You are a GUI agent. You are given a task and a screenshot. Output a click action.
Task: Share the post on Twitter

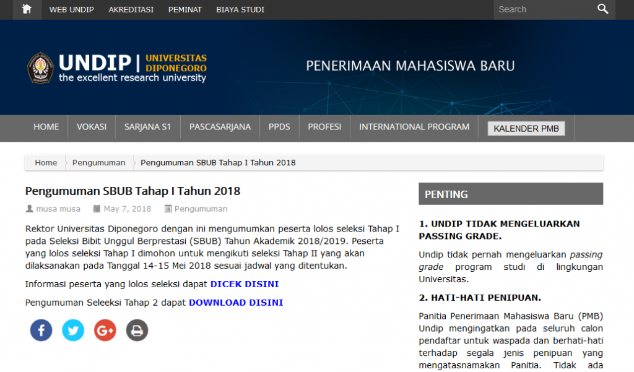[x=73, y=331]
